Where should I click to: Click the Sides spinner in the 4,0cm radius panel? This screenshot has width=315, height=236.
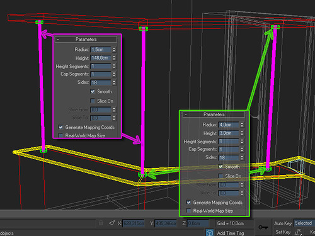click(x=242, y=157)
